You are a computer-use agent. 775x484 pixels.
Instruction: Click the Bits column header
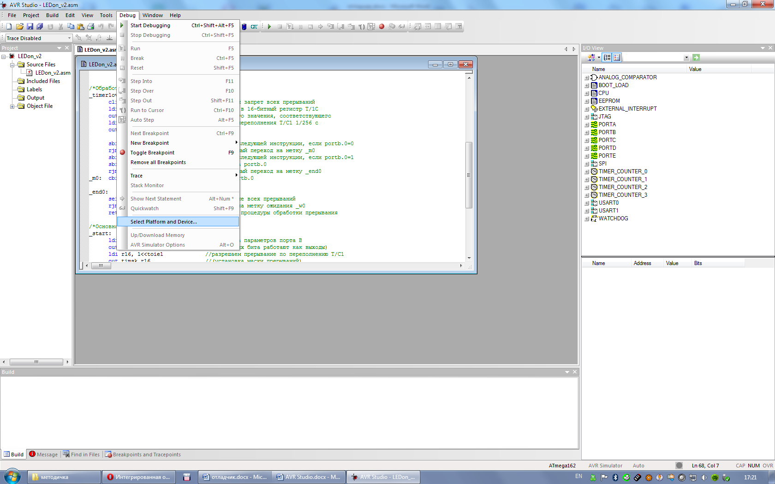pyautogui.click(x=718, y=263)
